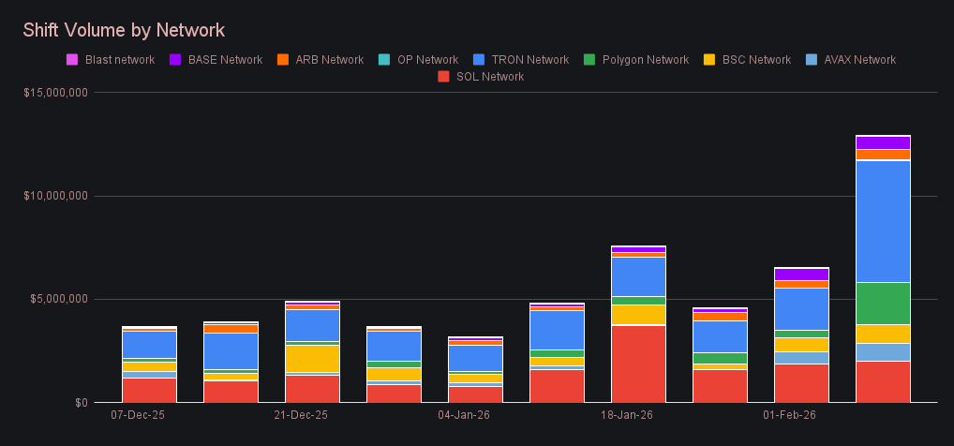
Task: Hide the ARB Network series via its label
Action: (329, 60)
